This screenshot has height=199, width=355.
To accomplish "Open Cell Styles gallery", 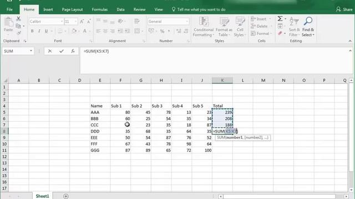I will (240, 27).
